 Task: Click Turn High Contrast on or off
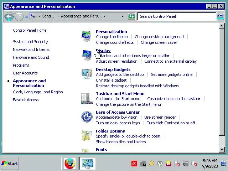point(171,123)
